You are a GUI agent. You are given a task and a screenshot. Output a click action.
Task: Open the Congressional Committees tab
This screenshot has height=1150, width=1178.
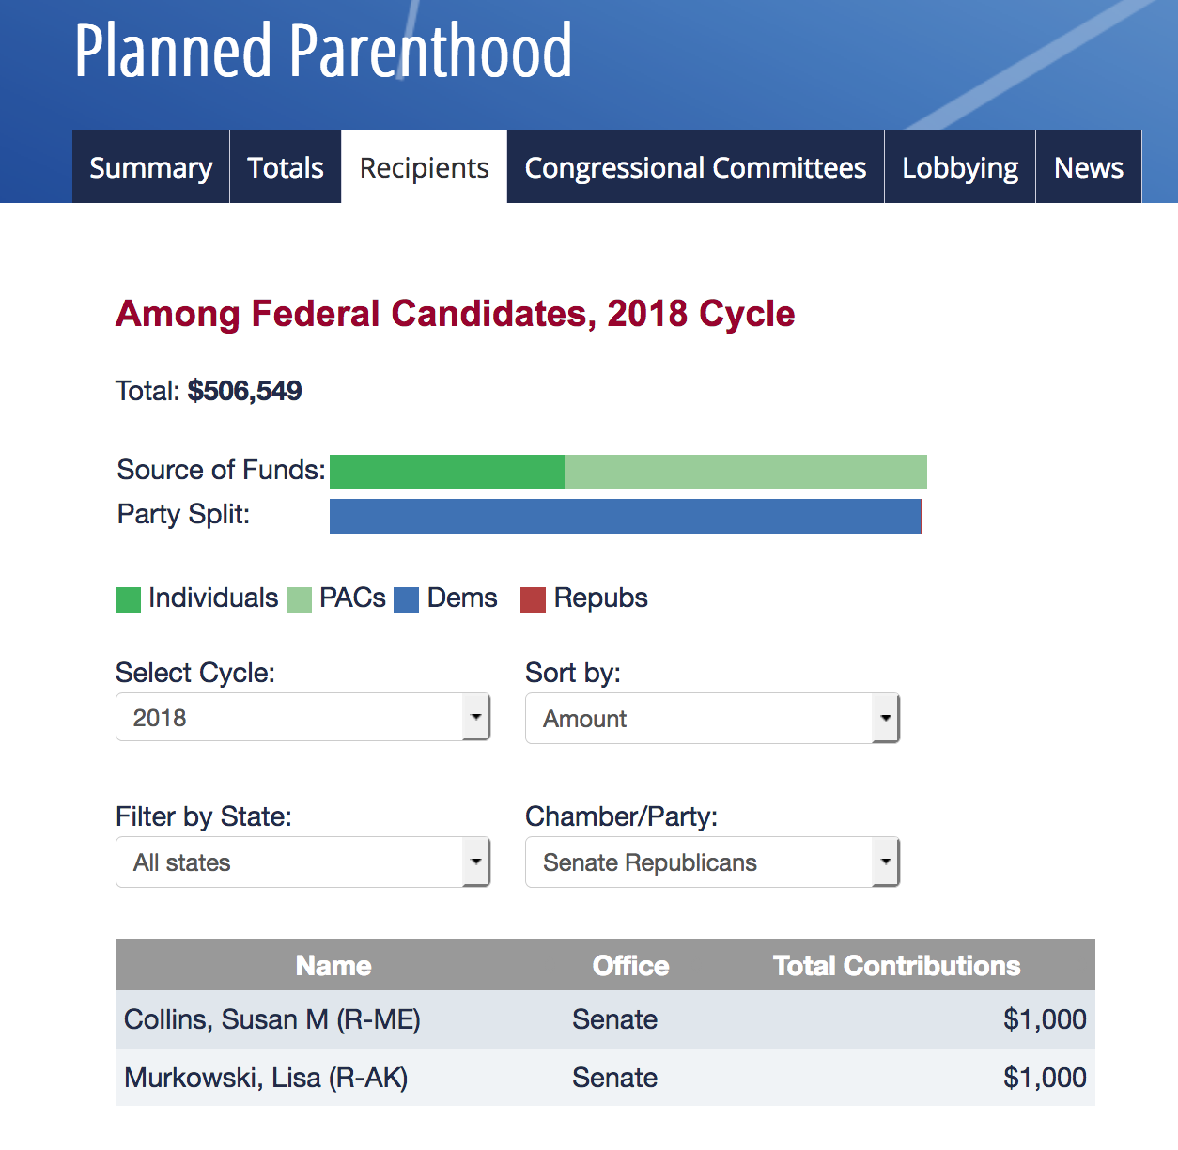(695, 167)
